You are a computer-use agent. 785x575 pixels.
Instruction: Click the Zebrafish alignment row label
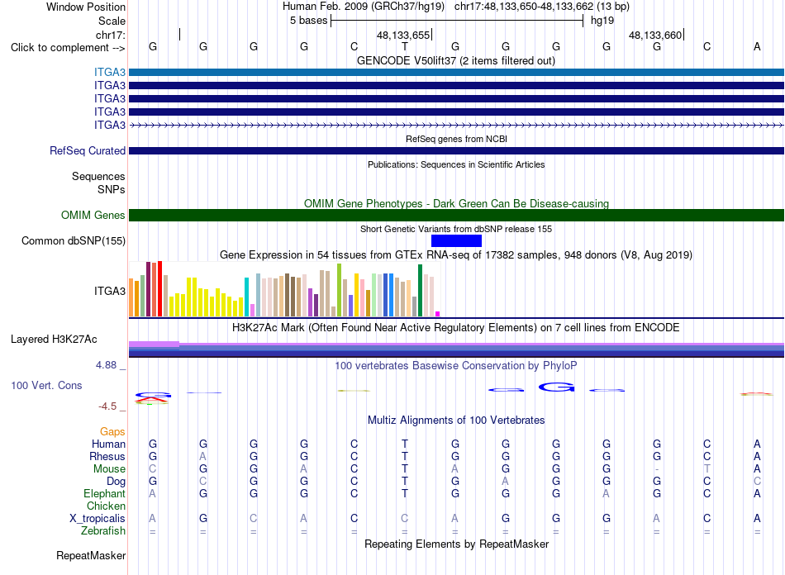[103, 530]
